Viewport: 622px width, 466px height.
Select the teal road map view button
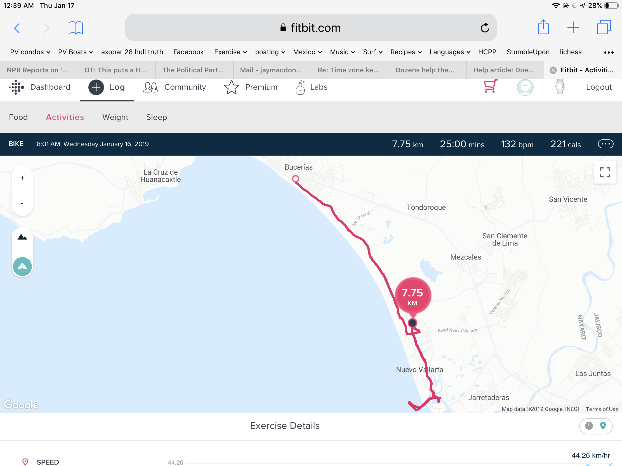click(22, 266)
